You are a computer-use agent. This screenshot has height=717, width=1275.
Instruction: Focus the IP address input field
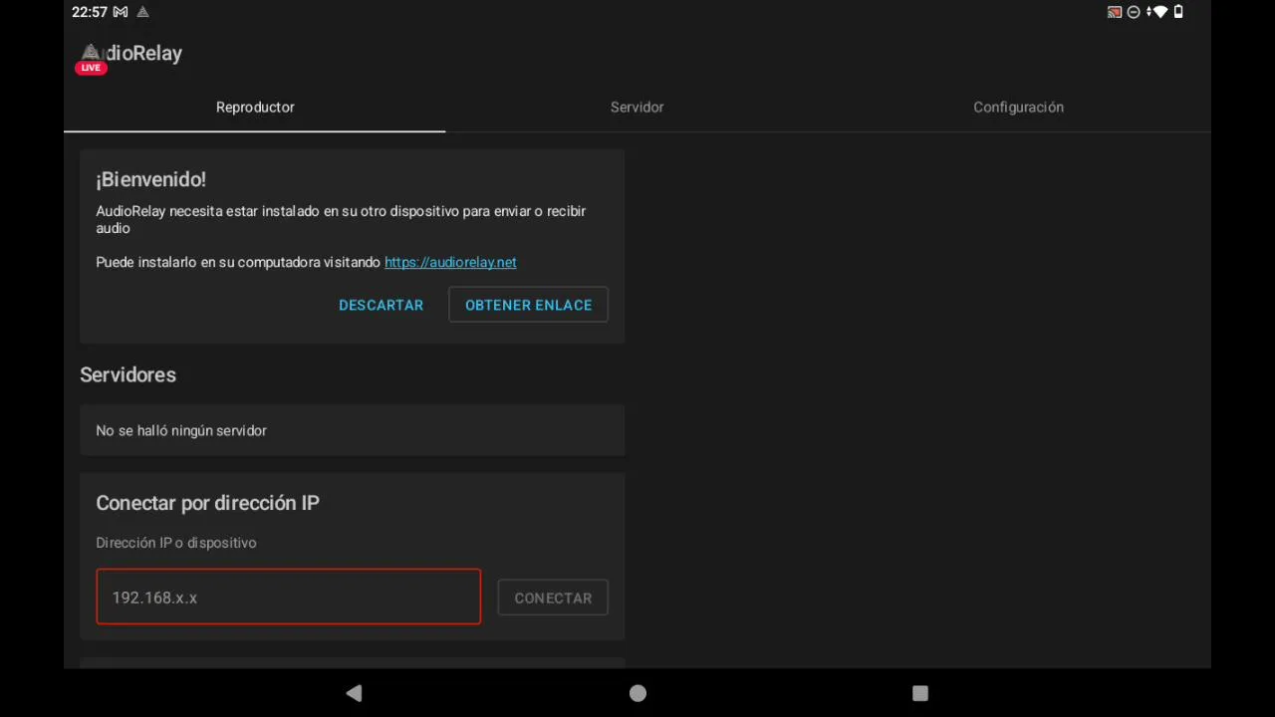(x=288, y=597)
